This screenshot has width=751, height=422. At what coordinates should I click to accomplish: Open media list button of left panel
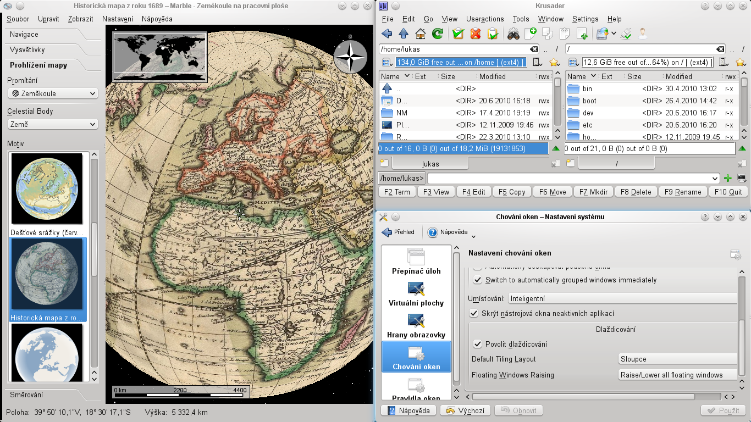(x=386, y=62)
